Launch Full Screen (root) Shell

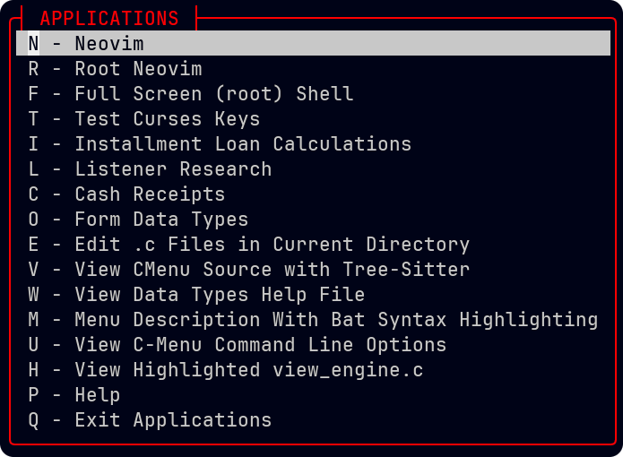(x=213, y=94)
